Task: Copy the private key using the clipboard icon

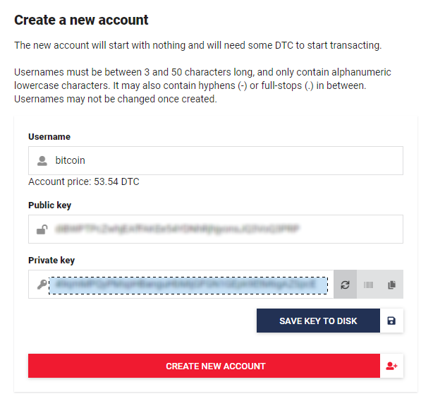Action: pyautogui.click(x=391, y=285)
